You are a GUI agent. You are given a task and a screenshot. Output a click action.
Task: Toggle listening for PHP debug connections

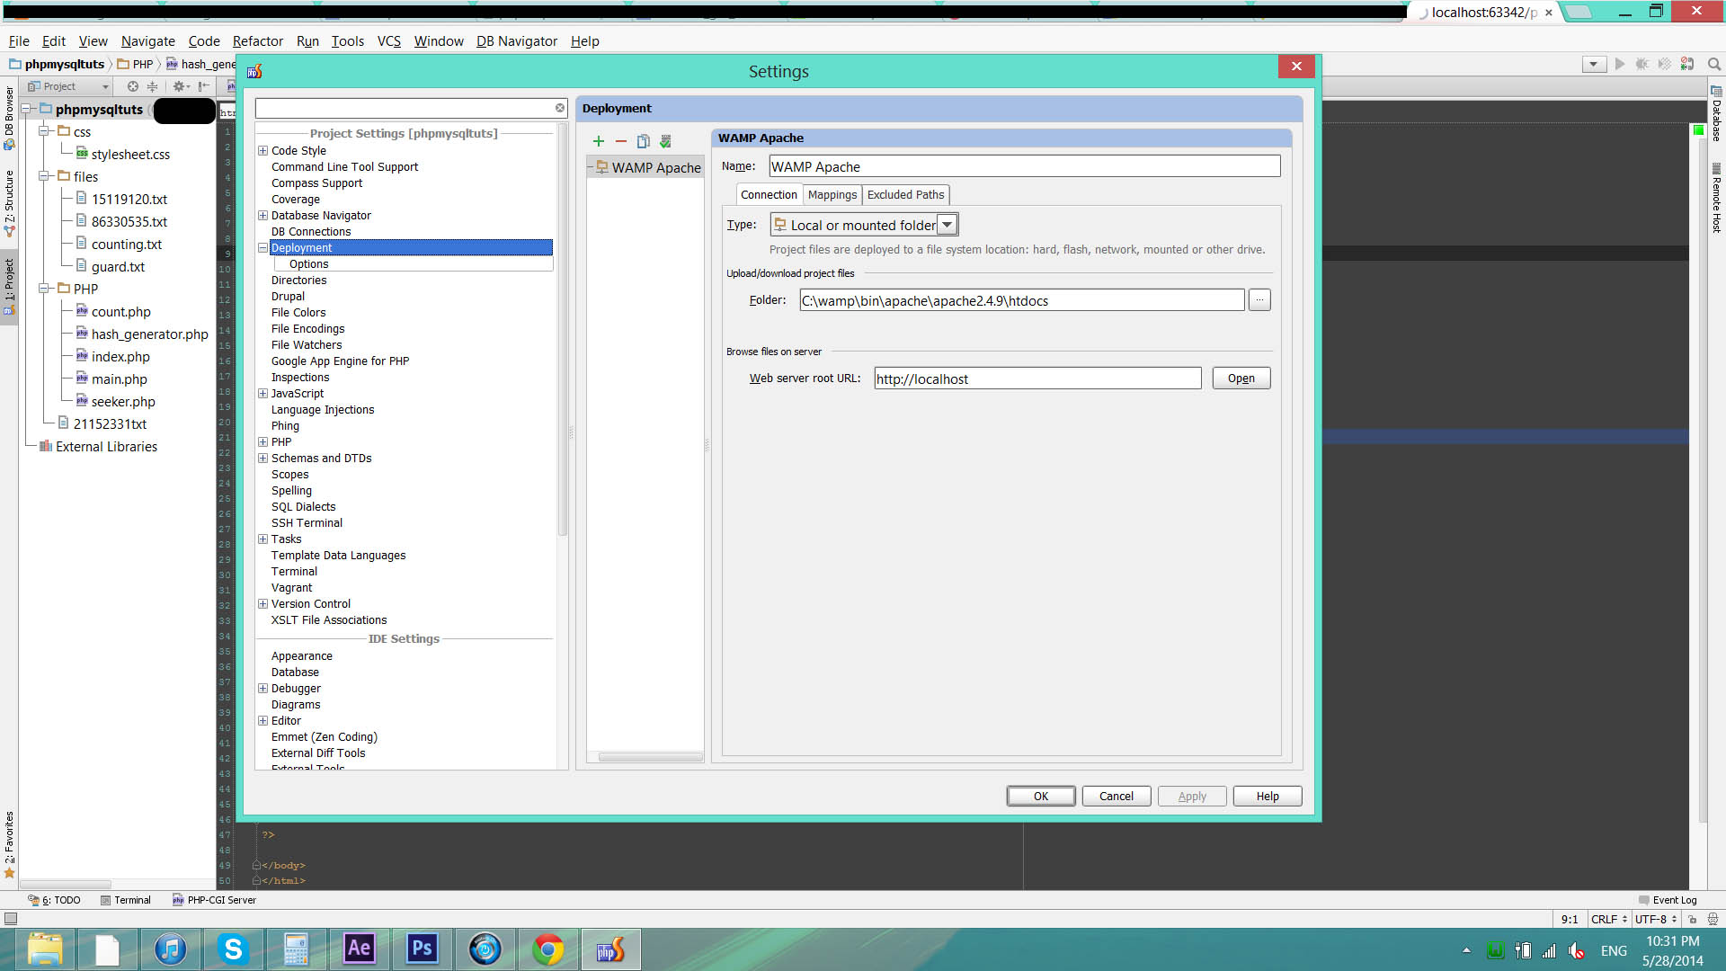(1687, 65)
